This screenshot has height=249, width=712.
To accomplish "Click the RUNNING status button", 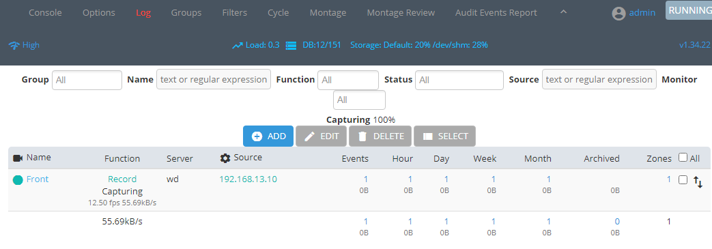I will tap(689, 10).
